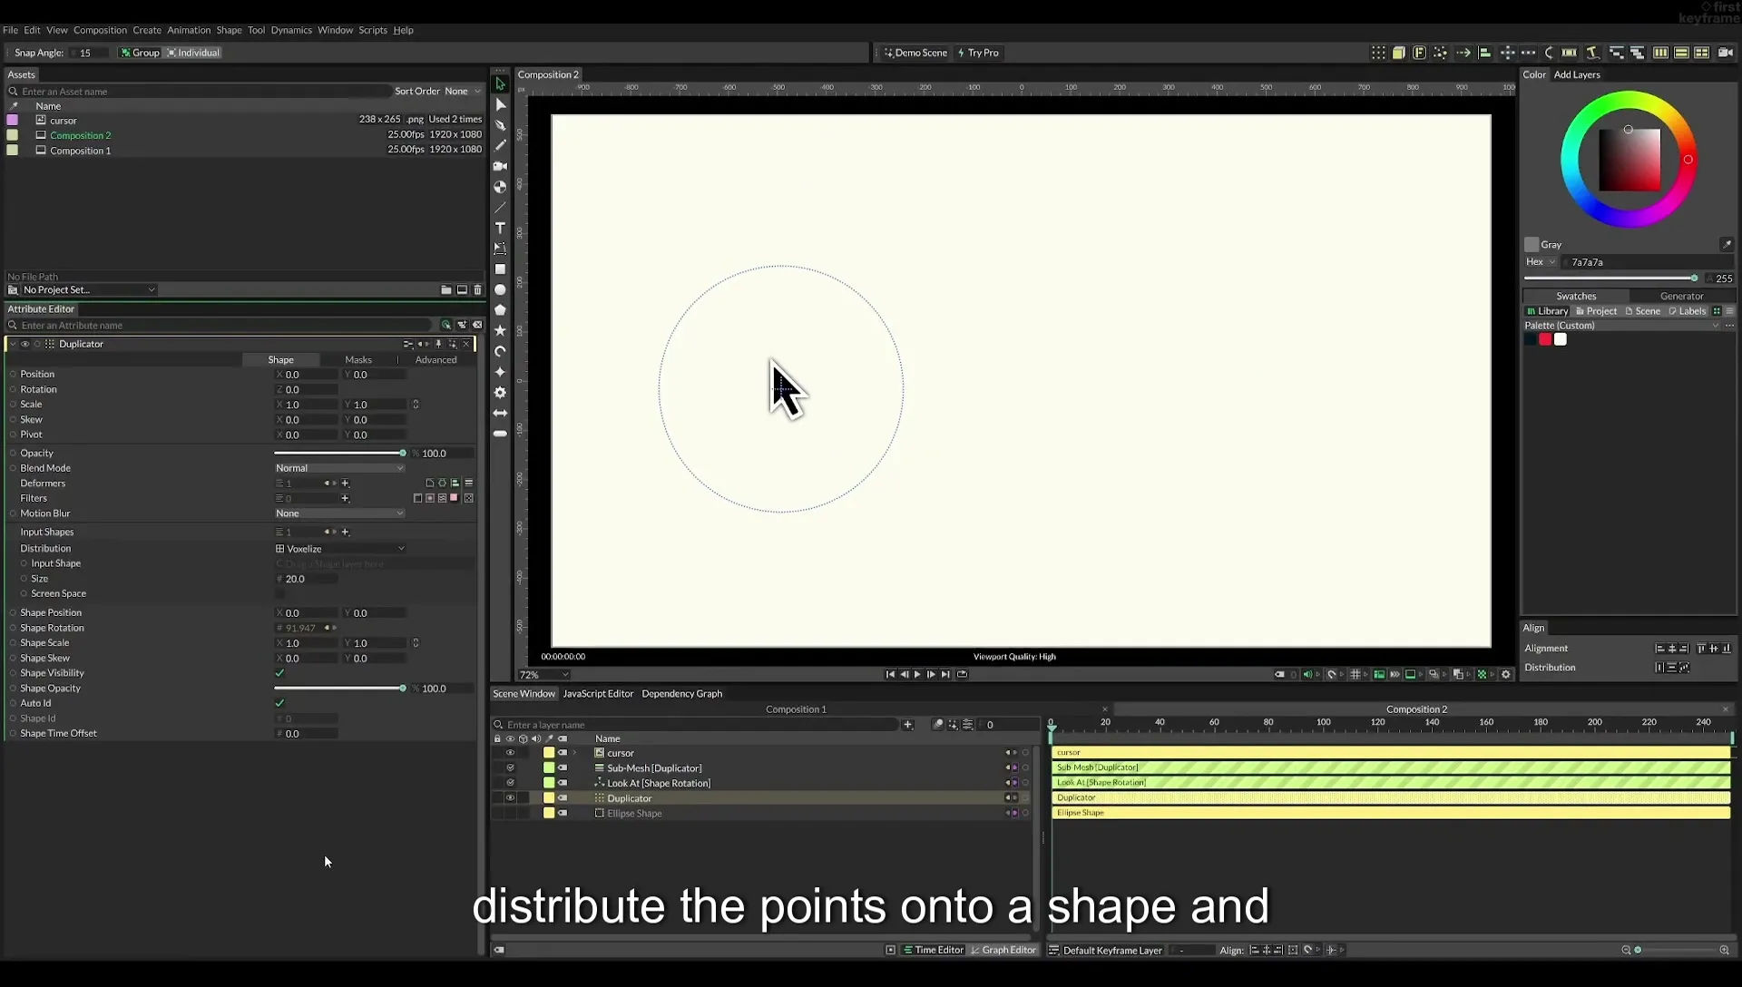1742x987 pixels.
Task: Disable the Sub-Mesh [Duplicator] layer
Action: pos(510,768)
